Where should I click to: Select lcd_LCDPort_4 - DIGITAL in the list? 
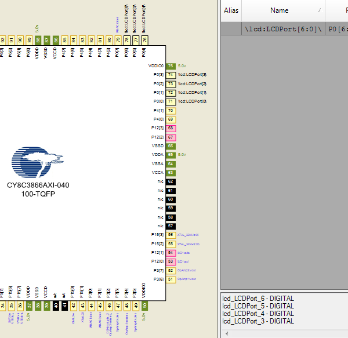[x=258, y=314]
